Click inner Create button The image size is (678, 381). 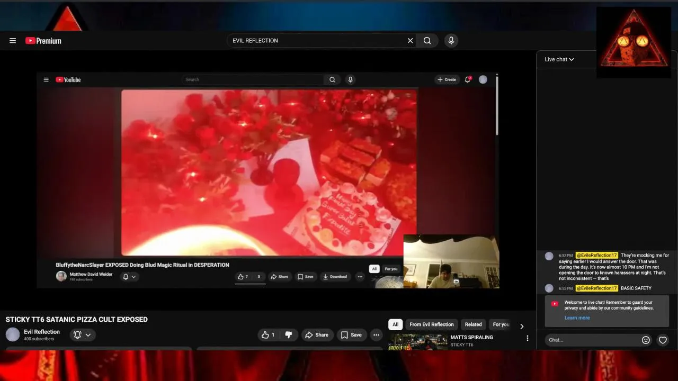point(447,79)
